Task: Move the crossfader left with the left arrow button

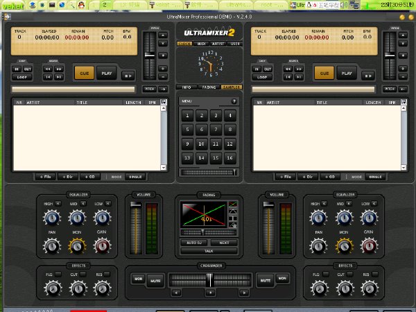Action: coord(176,293)
